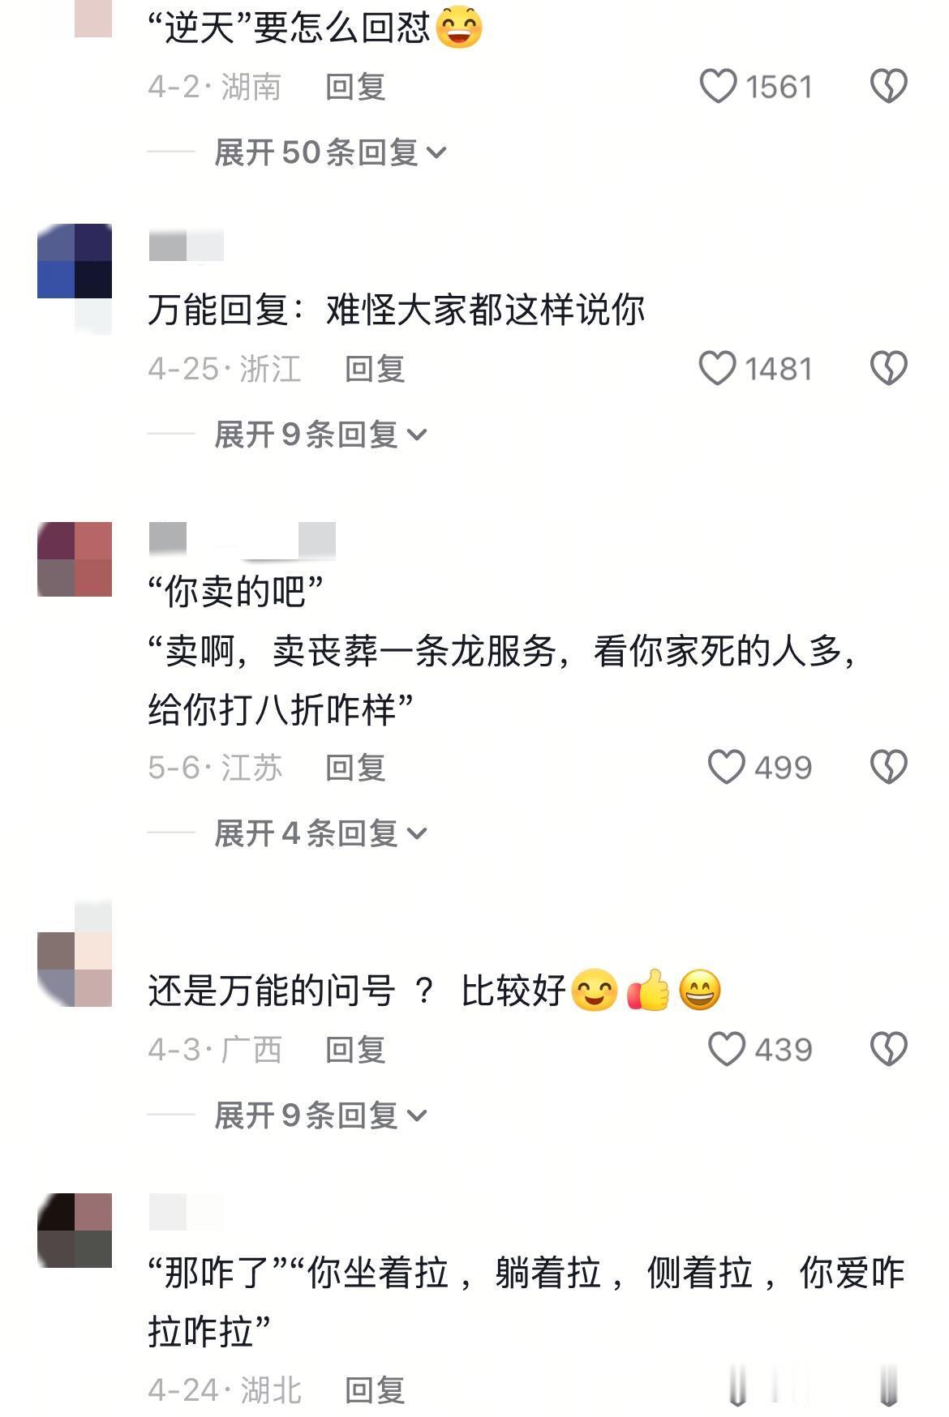949x1417 pixels.
Task: Like the Zhejiang comment with 1481 likes
Action: click(718, 368)
